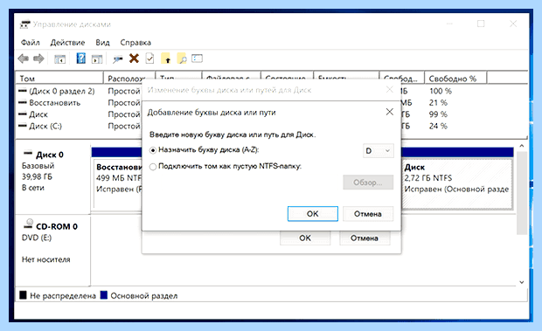Maximize the Управление дисками window

point(481,24)
